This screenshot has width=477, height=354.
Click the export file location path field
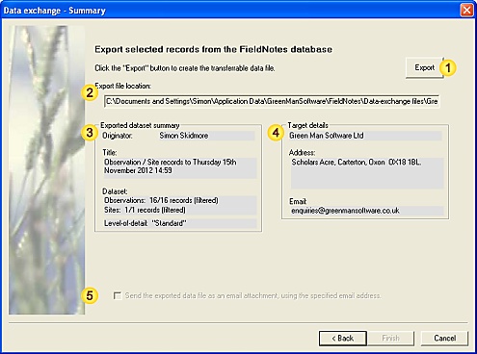coord(272,101)
